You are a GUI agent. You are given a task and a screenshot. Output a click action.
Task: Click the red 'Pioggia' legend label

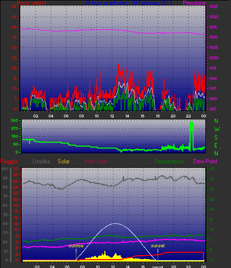[9, 161]
